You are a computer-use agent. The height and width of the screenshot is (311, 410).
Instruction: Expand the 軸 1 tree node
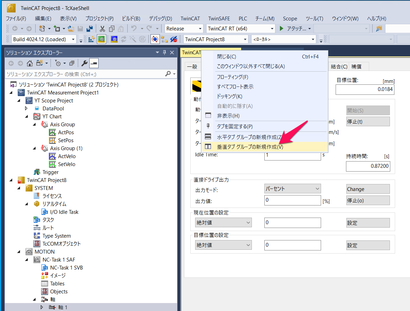tap(42, 307)
